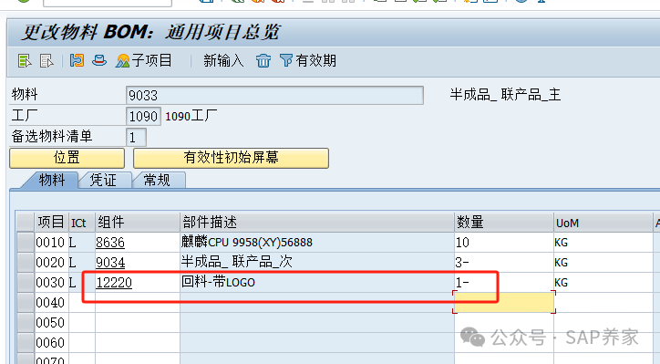Click the trash can delete icon
Screen dimensions: 660x364
(x=263, y=60)
